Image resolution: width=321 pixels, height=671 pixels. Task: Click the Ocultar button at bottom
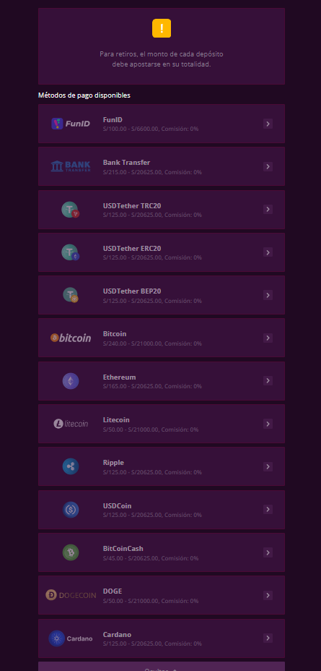(x=162, y=666)
